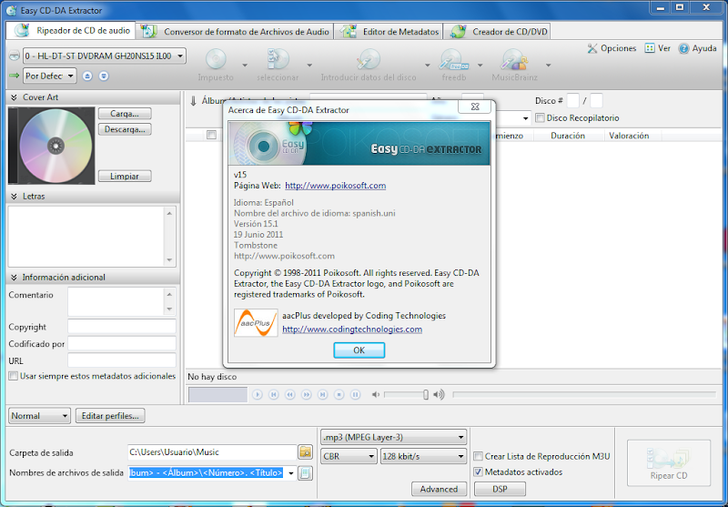Open the Normal profile dropdown

[39, 416]
